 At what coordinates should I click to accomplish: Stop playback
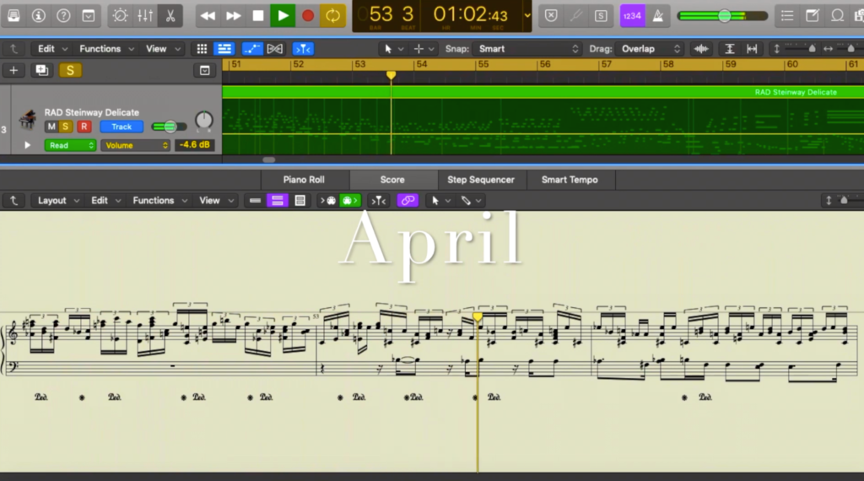258,16
